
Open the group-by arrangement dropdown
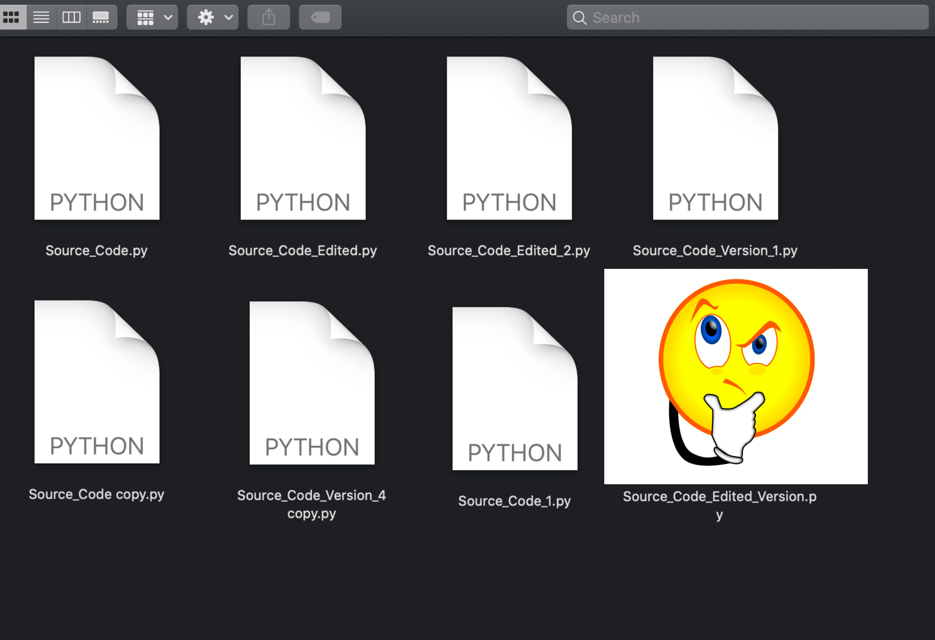[x=152, y=18]
